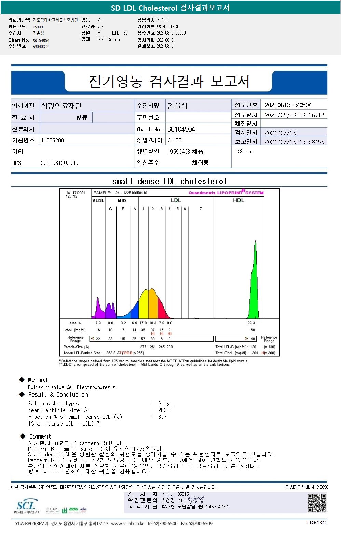Click the B type pattern result text
This screenshot has height=535, width=341.
[167, 403]
